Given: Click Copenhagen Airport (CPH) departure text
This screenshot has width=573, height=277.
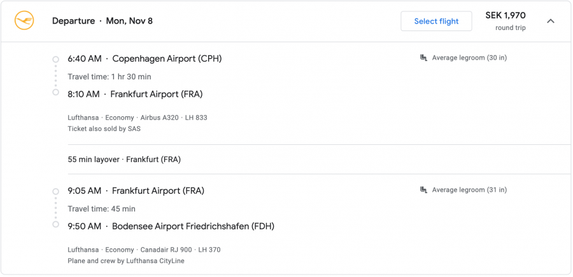Looking at the screenshot, I should 167,58.
